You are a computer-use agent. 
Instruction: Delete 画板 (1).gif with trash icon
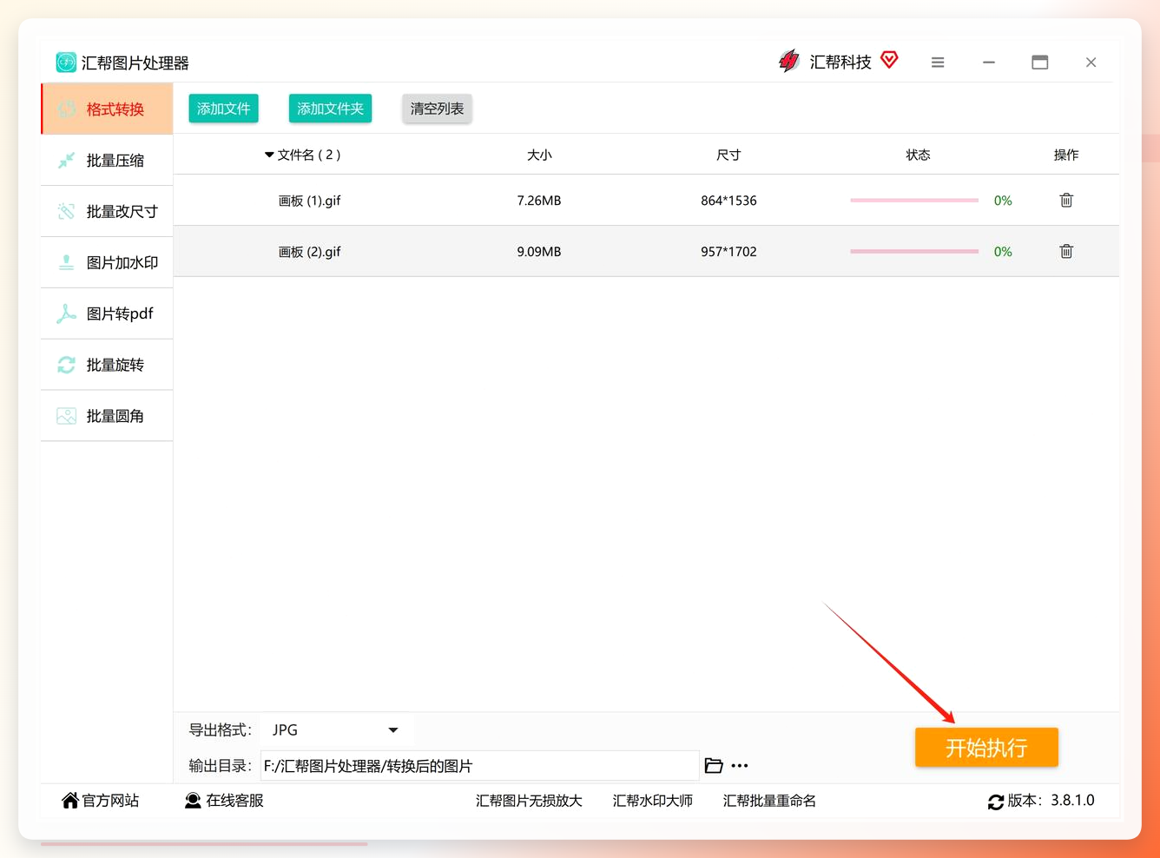pos(1066,201)
